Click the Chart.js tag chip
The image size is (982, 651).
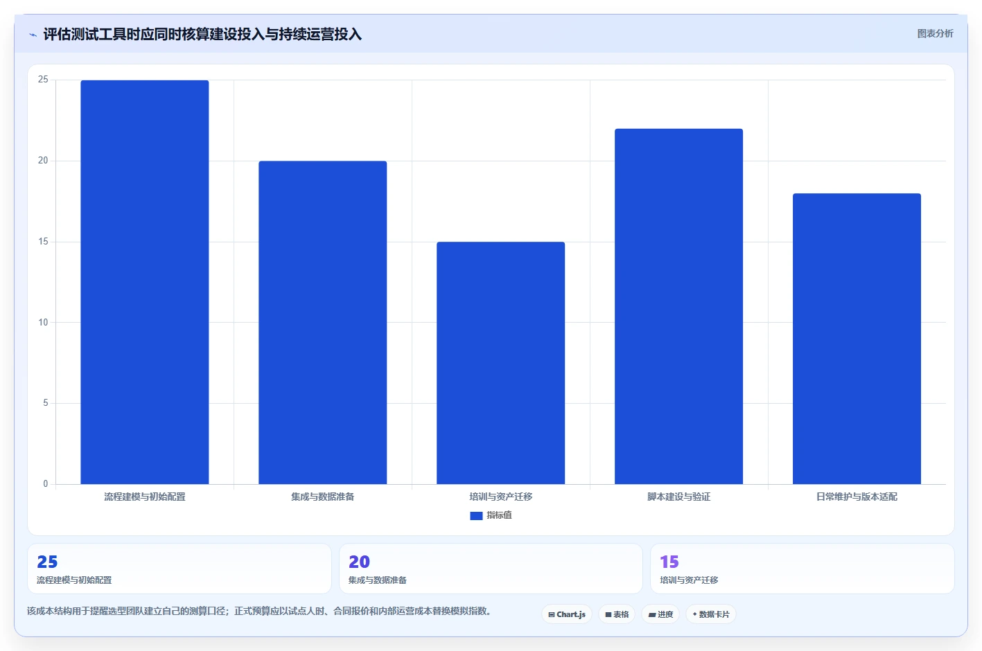click(x=567, y=614)
